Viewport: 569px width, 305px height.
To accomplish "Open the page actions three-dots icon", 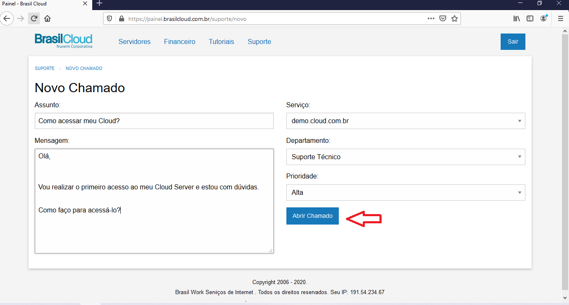I will click(431, 19).
